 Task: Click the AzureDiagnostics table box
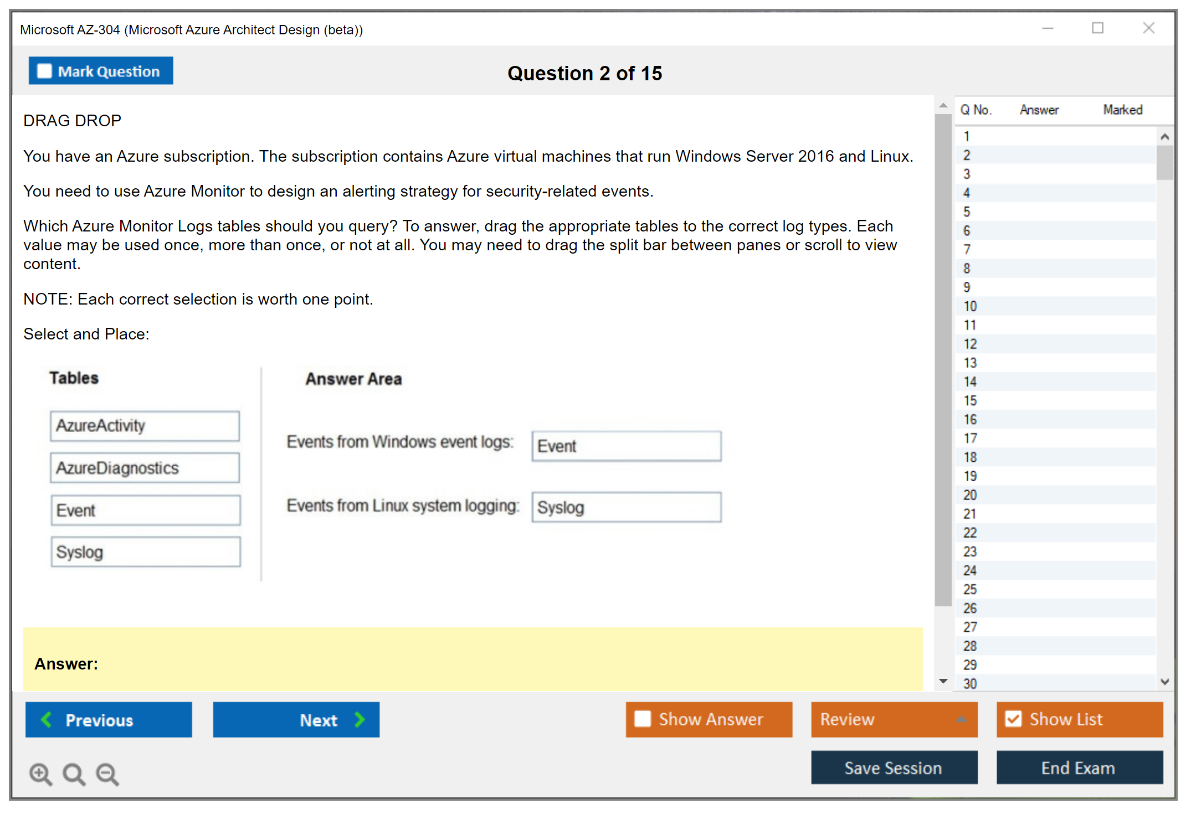(145, 468)
